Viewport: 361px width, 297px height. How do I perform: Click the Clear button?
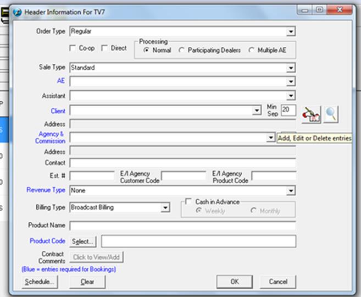tap(87, 282)
